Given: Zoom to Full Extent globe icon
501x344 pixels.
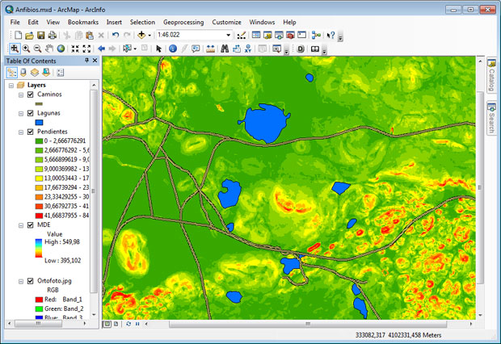Looking at the screenshot, I should [x=61, y=48].
